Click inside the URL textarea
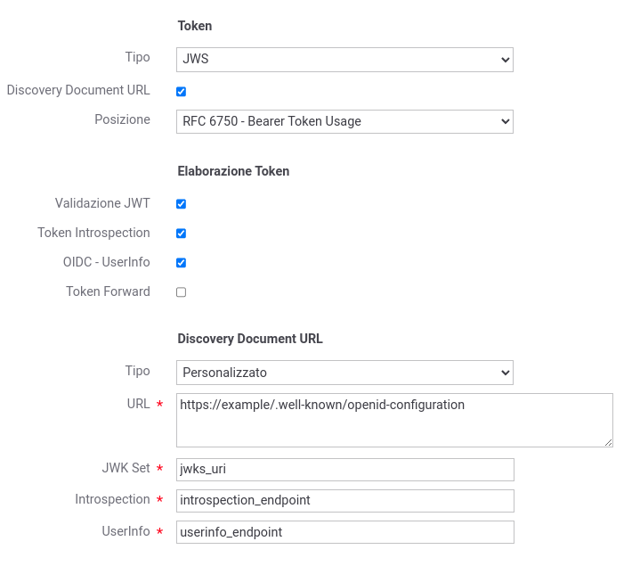 click(394, 420)
